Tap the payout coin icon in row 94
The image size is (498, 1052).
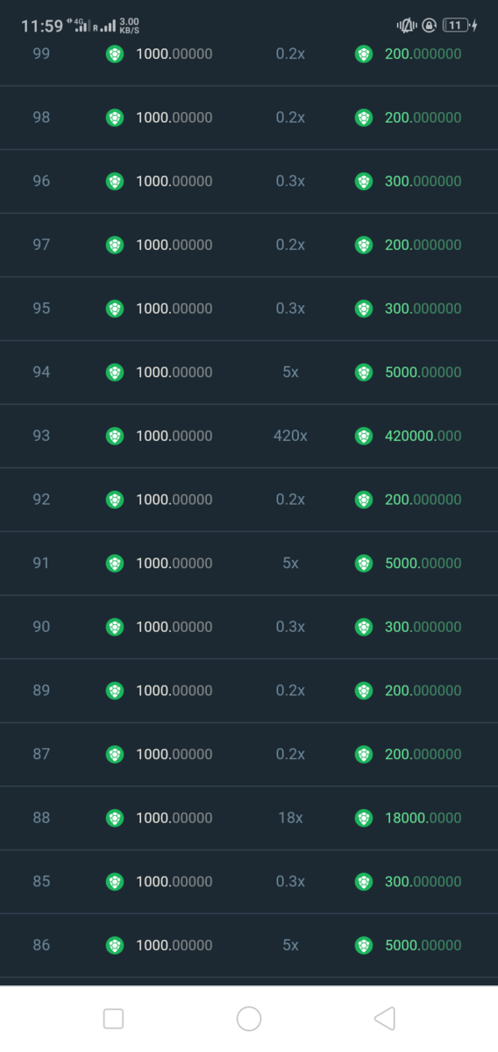[363, 372]
